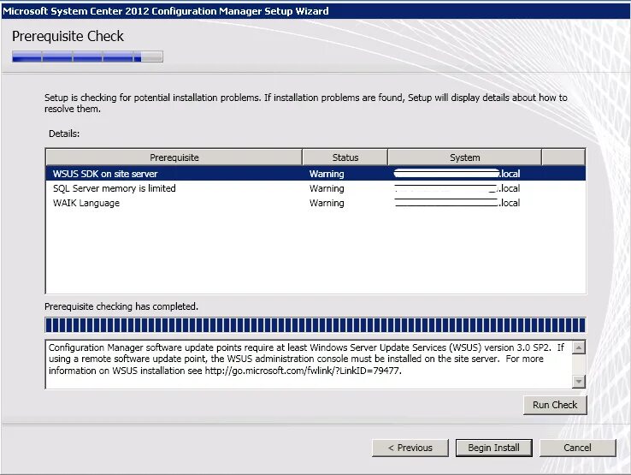The image size is (631, 475).
Task: Select the SQL Server memory is limited row
Action: [x=315, y=188]
